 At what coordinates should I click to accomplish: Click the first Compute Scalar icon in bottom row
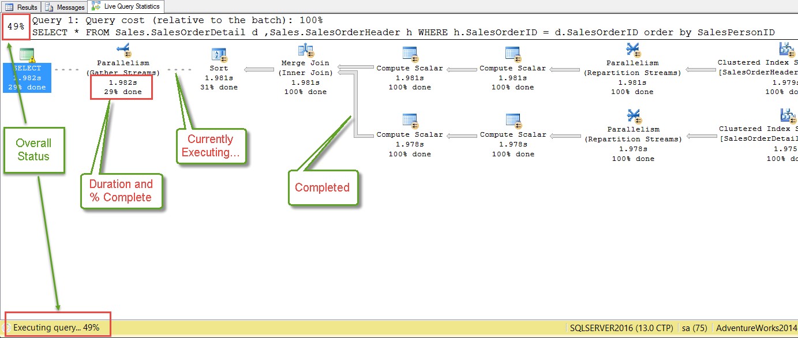tap(410, 121)
